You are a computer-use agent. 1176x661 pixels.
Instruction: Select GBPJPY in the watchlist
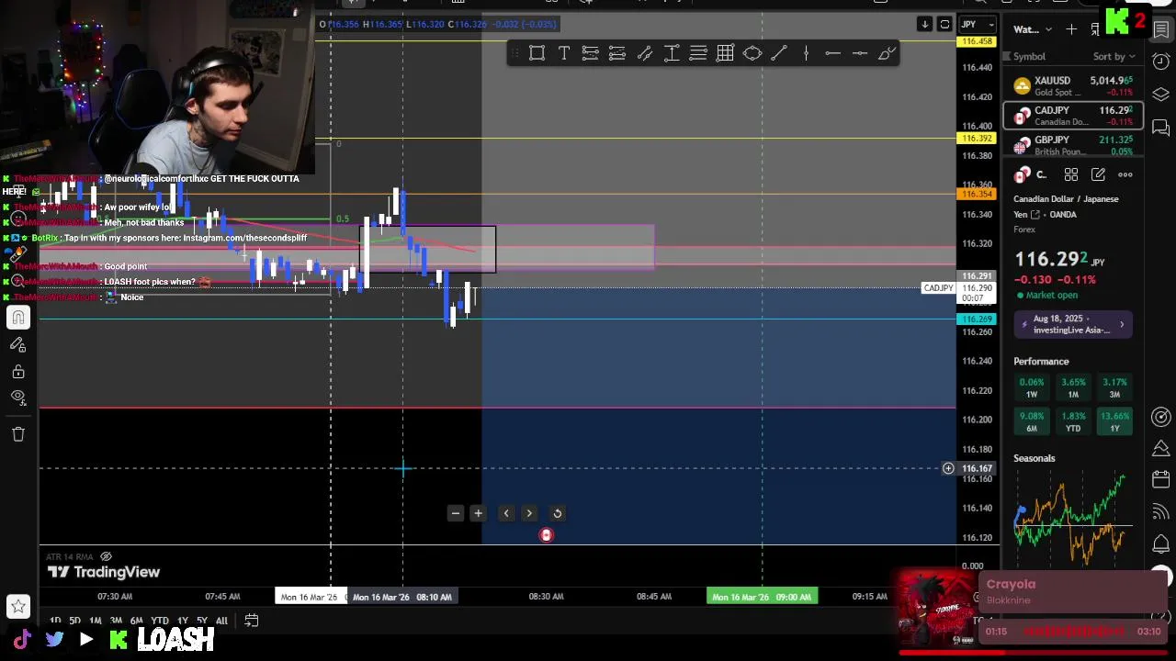1073,145
